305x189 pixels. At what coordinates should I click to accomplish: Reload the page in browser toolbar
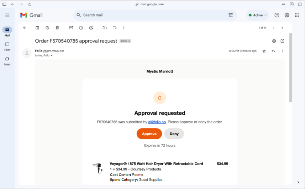tap(30, 4)
